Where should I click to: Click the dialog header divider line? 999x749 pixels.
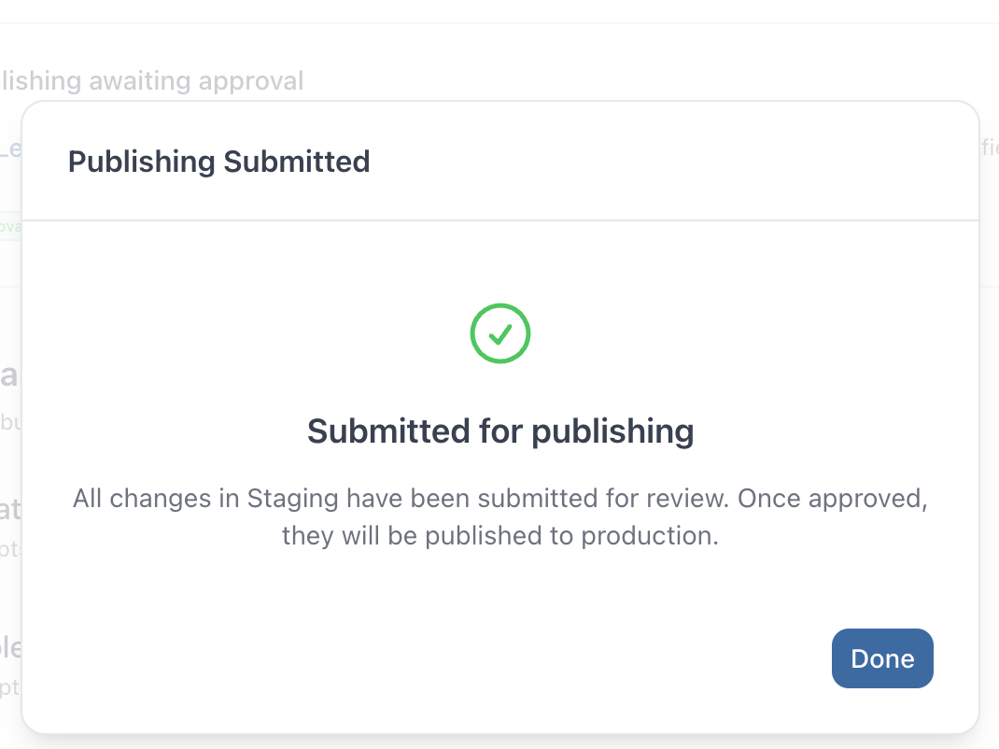pos(500,219)
